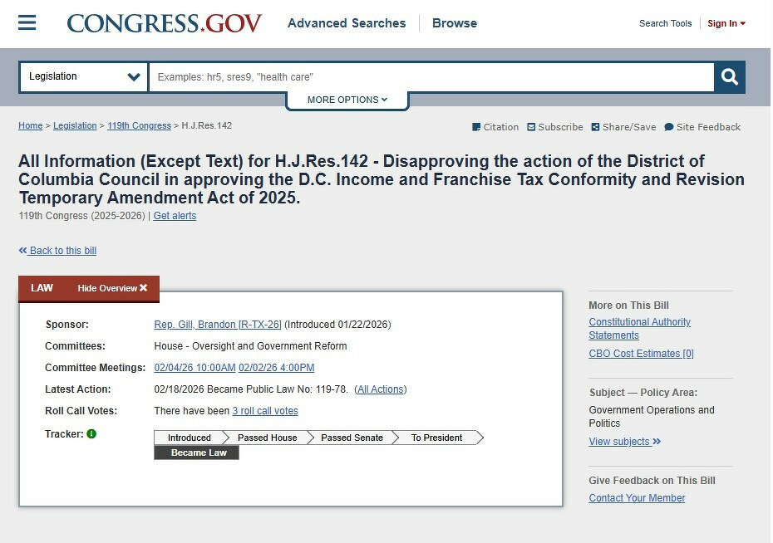Open the Sign In dropdown
Viewport: 773px width, 543px height.
[x=726, y=23]
